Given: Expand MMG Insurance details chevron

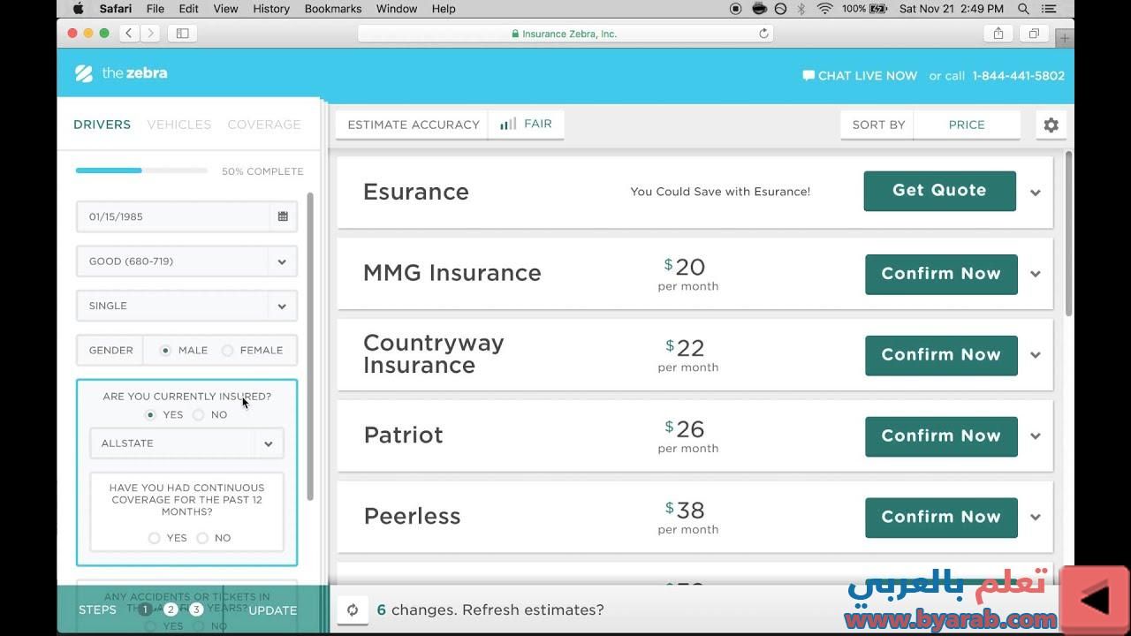Looking at the screenshot, I should click(1035, 274).
